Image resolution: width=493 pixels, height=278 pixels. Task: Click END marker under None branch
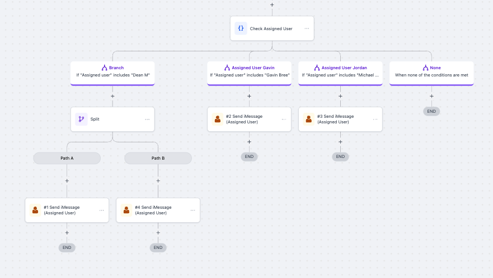coord(431,111)
